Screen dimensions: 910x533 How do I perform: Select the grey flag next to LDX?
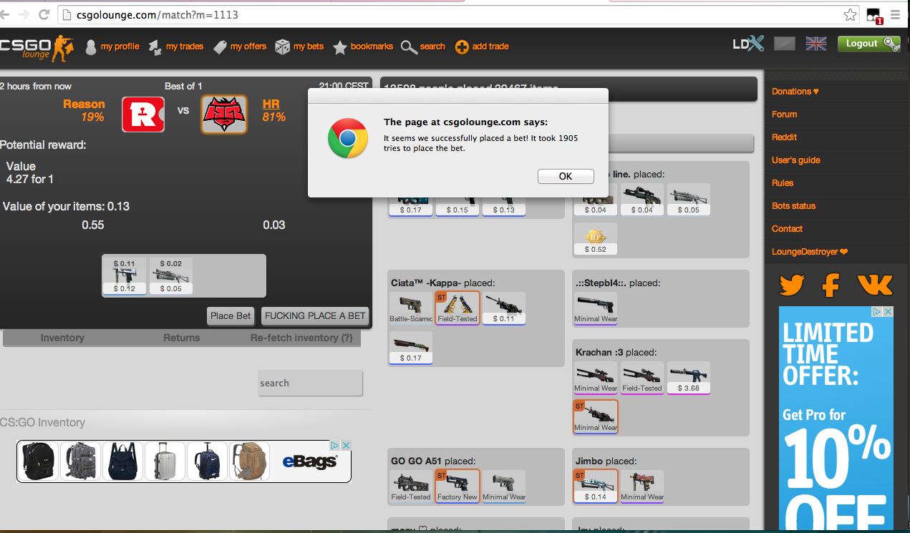pyautogui.click(x=785, y=44)
